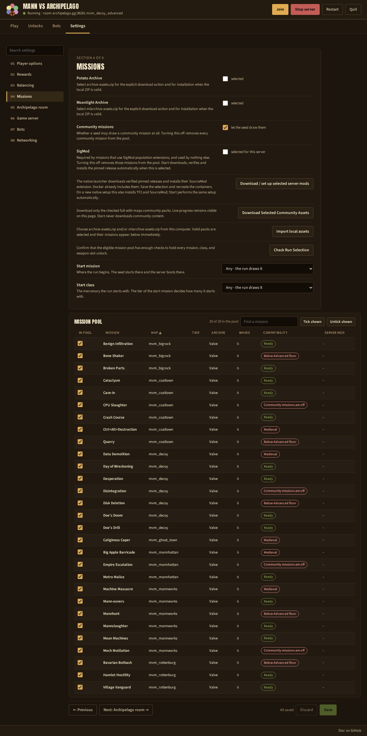The height and width of the screenshot is (736, 367).
Task: Go to Rewards settings section
Action: click(x=35, y=74)
